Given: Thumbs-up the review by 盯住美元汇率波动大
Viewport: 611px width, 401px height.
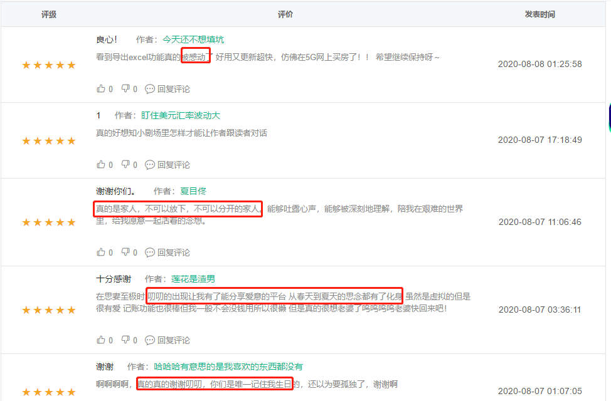Looking at the screenshot, I should click(x=101, y=164).
